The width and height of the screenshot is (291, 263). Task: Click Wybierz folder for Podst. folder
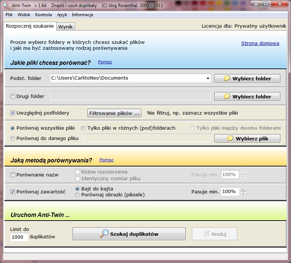tap(247, 78)
